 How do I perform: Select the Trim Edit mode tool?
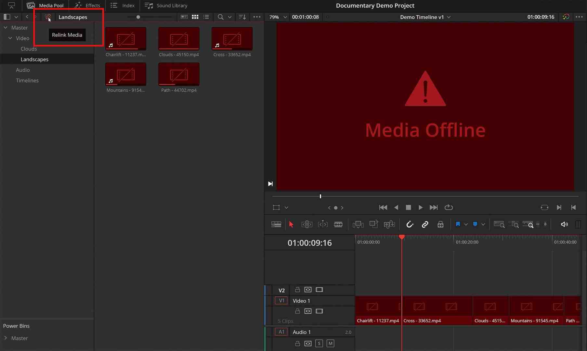(x=307, y=224)
